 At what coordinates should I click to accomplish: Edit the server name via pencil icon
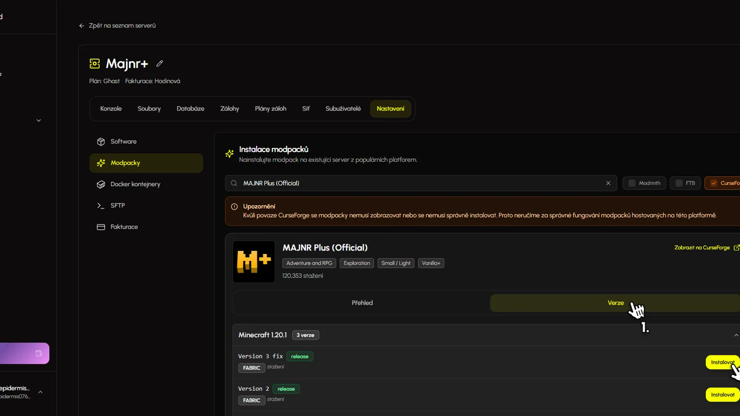coord(159,63)
